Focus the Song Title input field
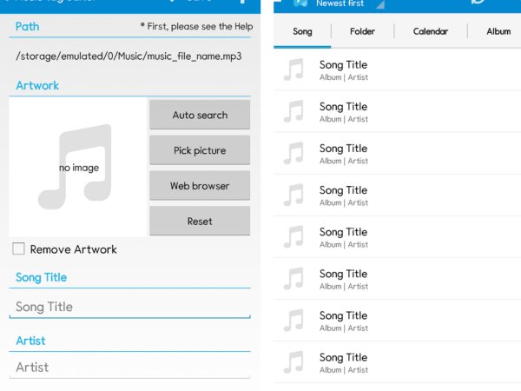The height and width of the screenshot is (391, 521). tap(130, 307)
